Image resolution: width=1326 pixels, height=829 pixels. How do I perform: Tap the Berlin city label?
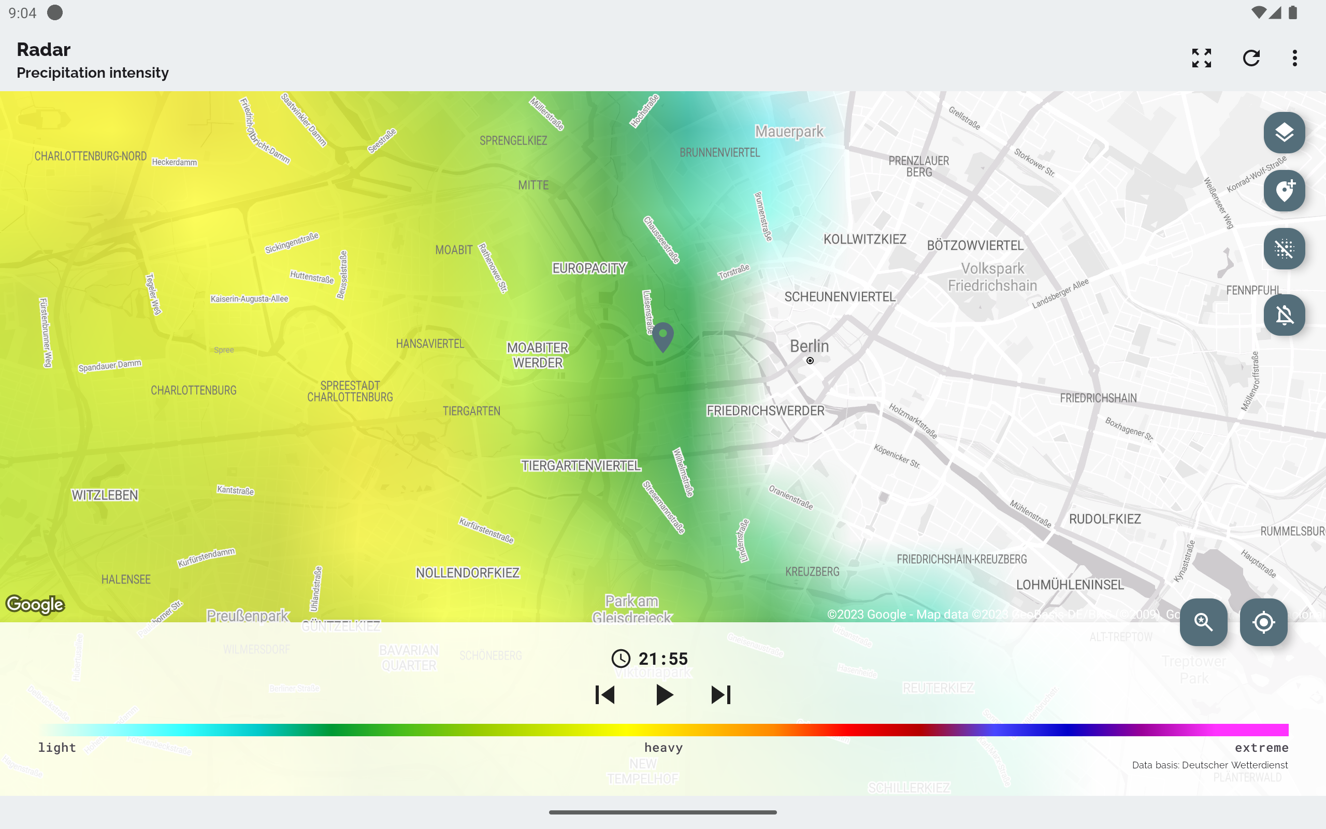(x=809, y=347)
